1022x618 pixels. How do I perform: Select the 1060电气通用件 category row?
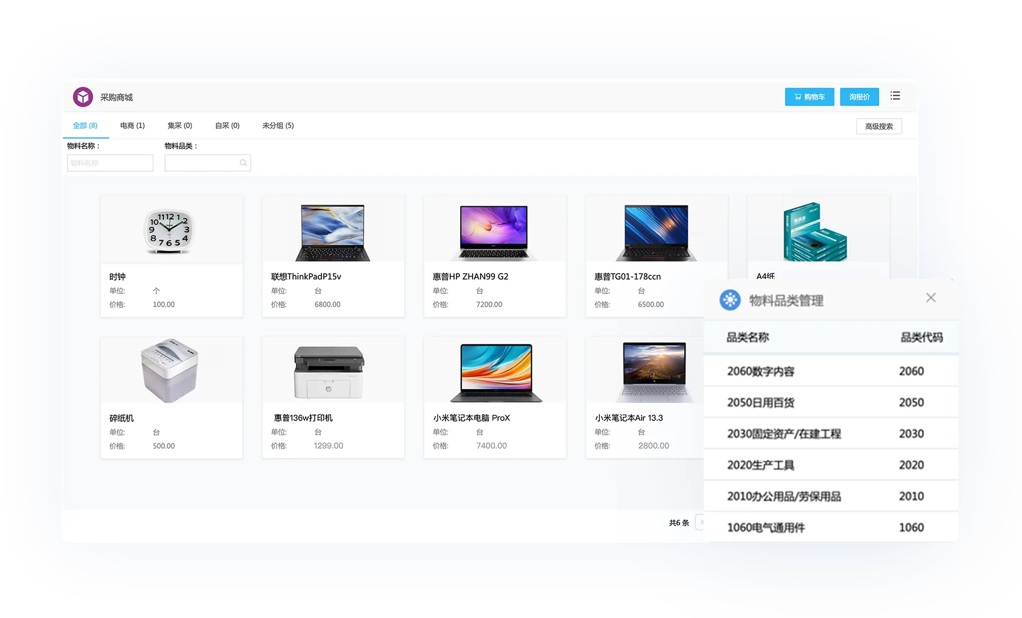point(831,528)
